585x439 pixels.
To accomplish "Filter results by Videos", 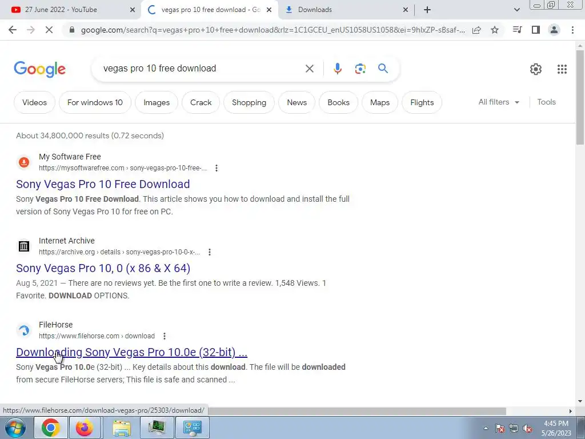I will [x=34, y=102].
